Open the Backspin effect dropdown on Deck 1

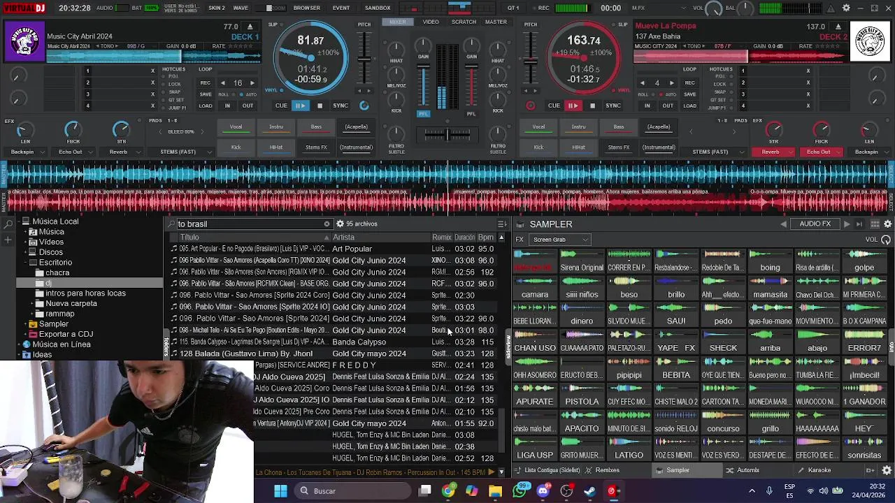click(x=24, y=152)
